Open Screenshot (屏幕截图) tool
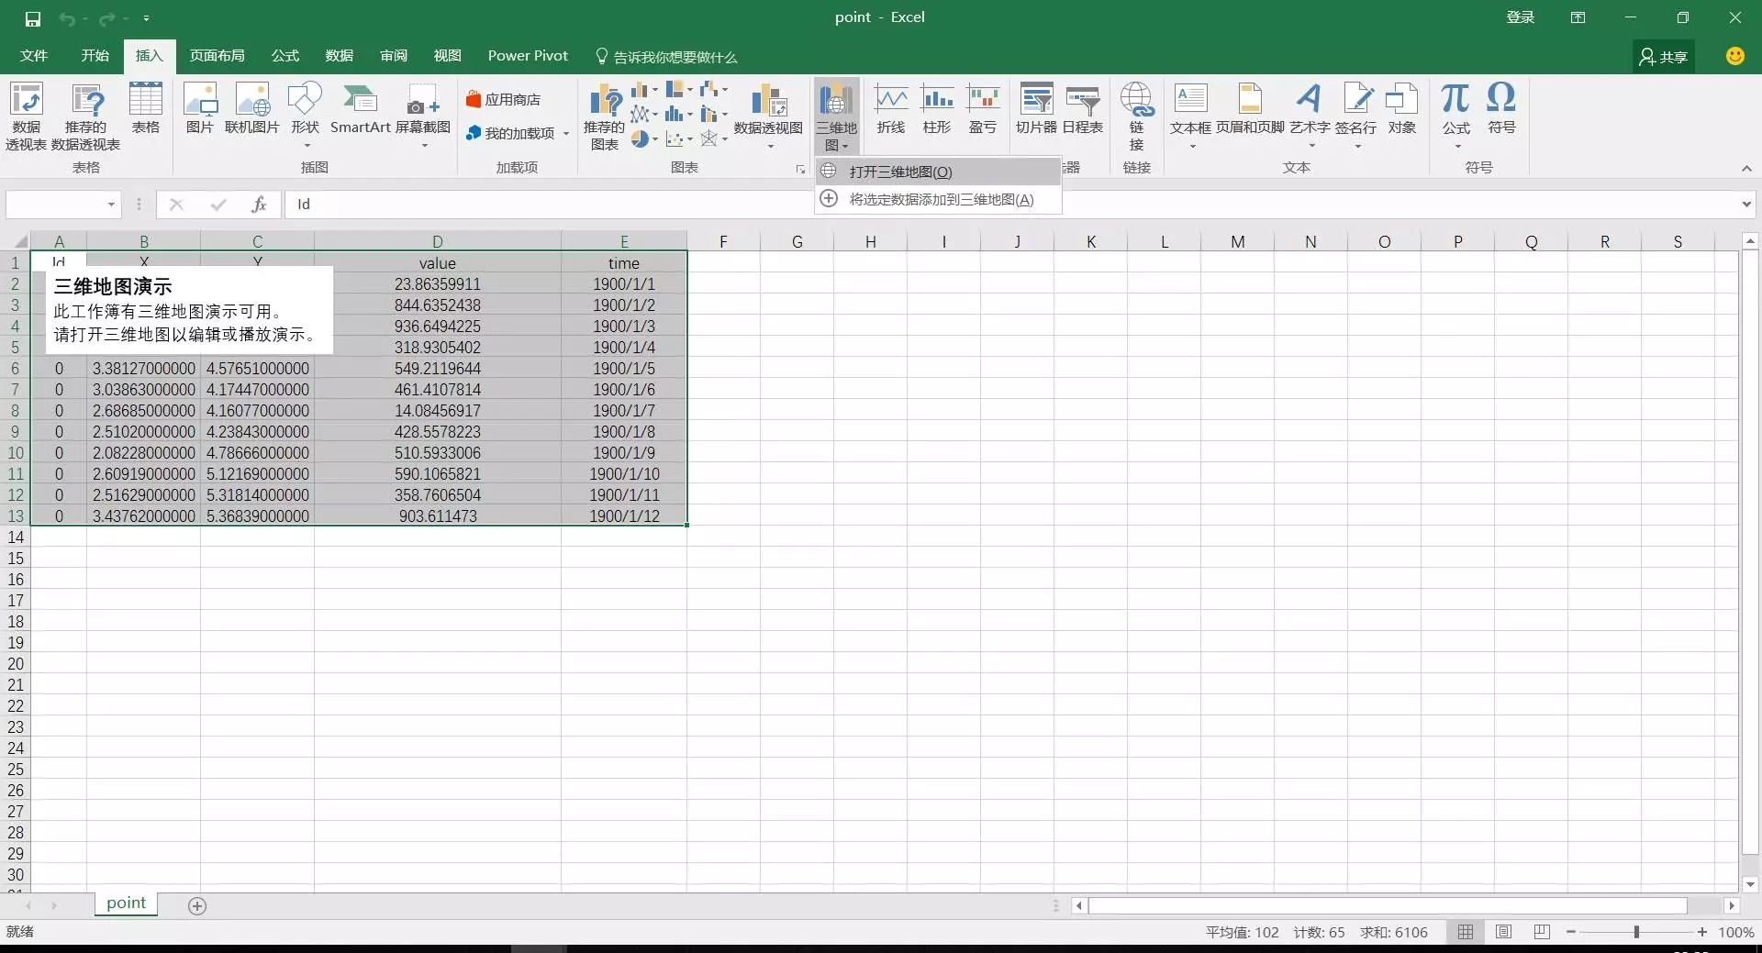 click(423, 115)
